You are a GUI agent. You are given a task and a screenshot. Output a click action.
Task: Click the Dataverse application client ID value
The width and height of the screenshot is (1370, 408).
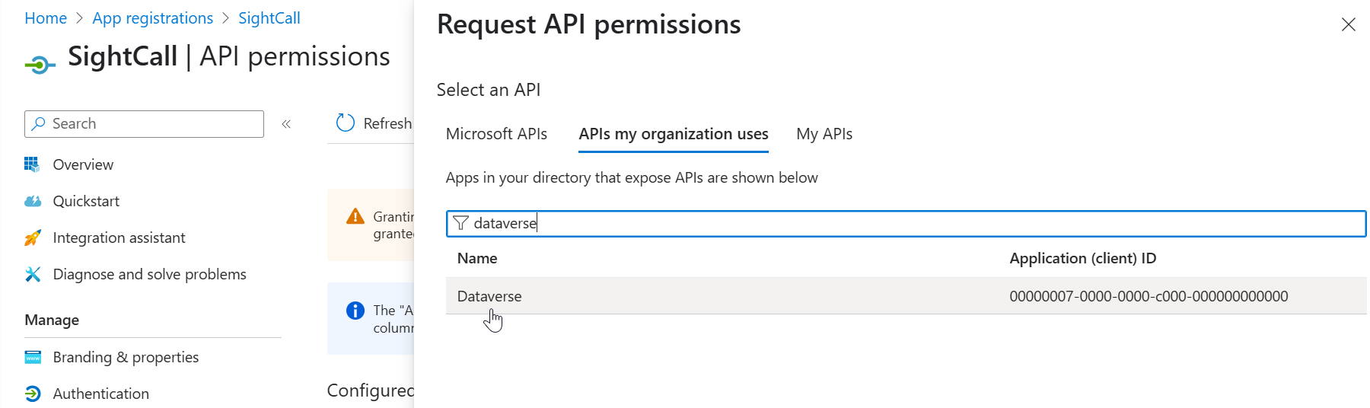click(1149, 296)
